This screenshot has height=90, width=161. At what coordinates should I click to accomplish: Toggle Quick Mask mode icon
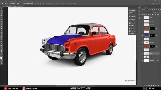point(2,61)
